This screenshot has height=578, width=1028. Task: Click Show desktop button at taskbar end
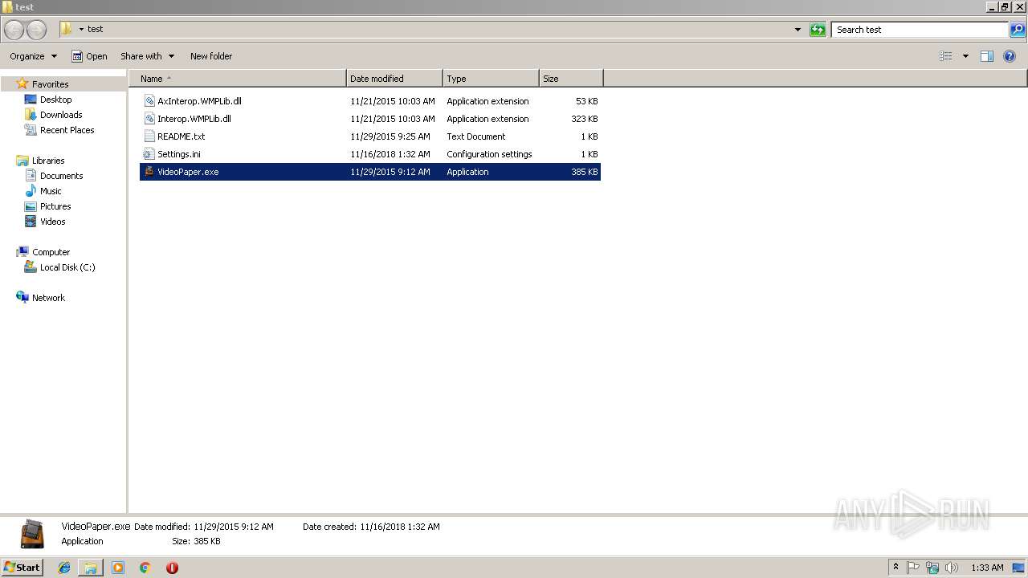pyautogui.click(x=1019, y=568)
